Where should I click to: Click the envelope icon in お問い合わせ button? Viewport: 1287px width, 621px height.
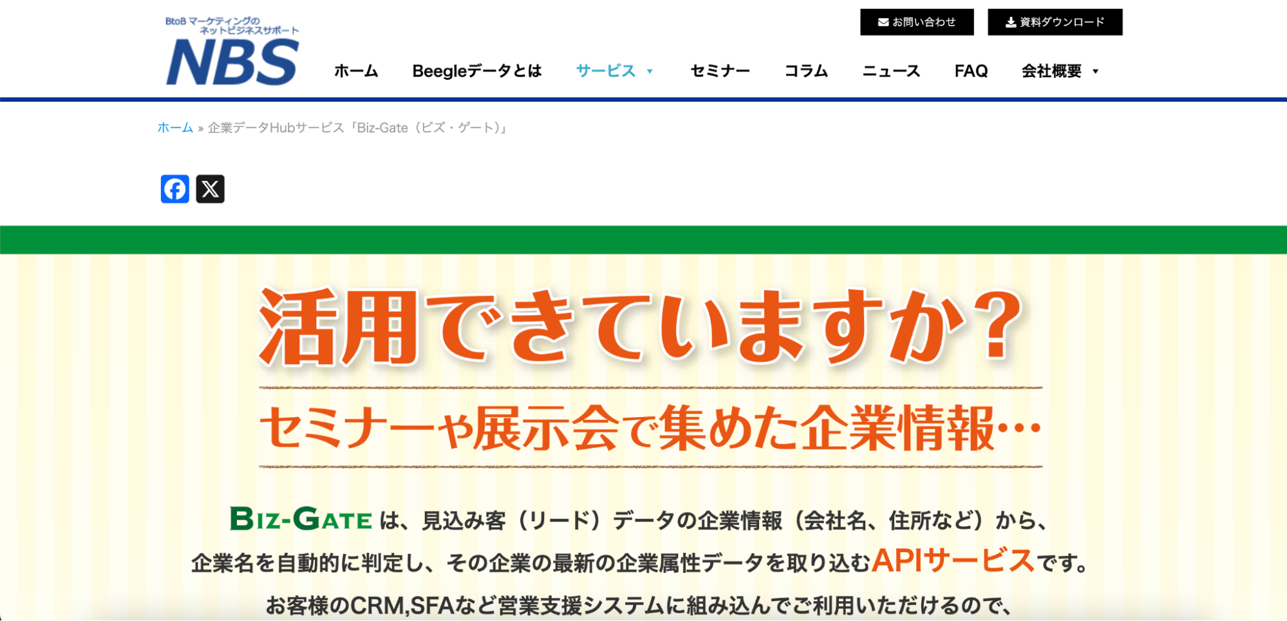[x=883, y=23]
